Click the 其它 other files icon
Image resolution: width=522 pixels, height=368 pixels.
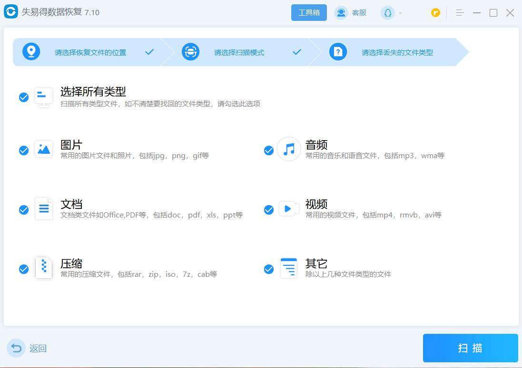[x=289, y=268]
